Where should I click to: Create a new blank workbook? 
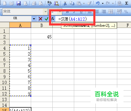coord(5,3)
